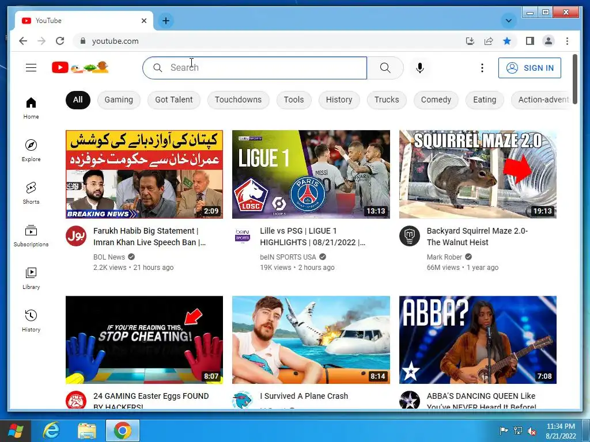Go to Home in sidebar

point(31,108)
